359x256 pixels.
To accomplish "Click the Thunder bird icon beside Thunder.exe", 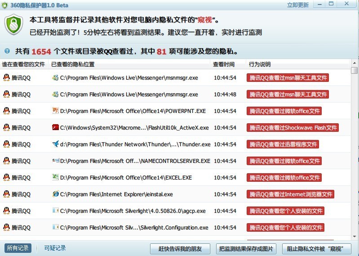I will tap(55, 144).
